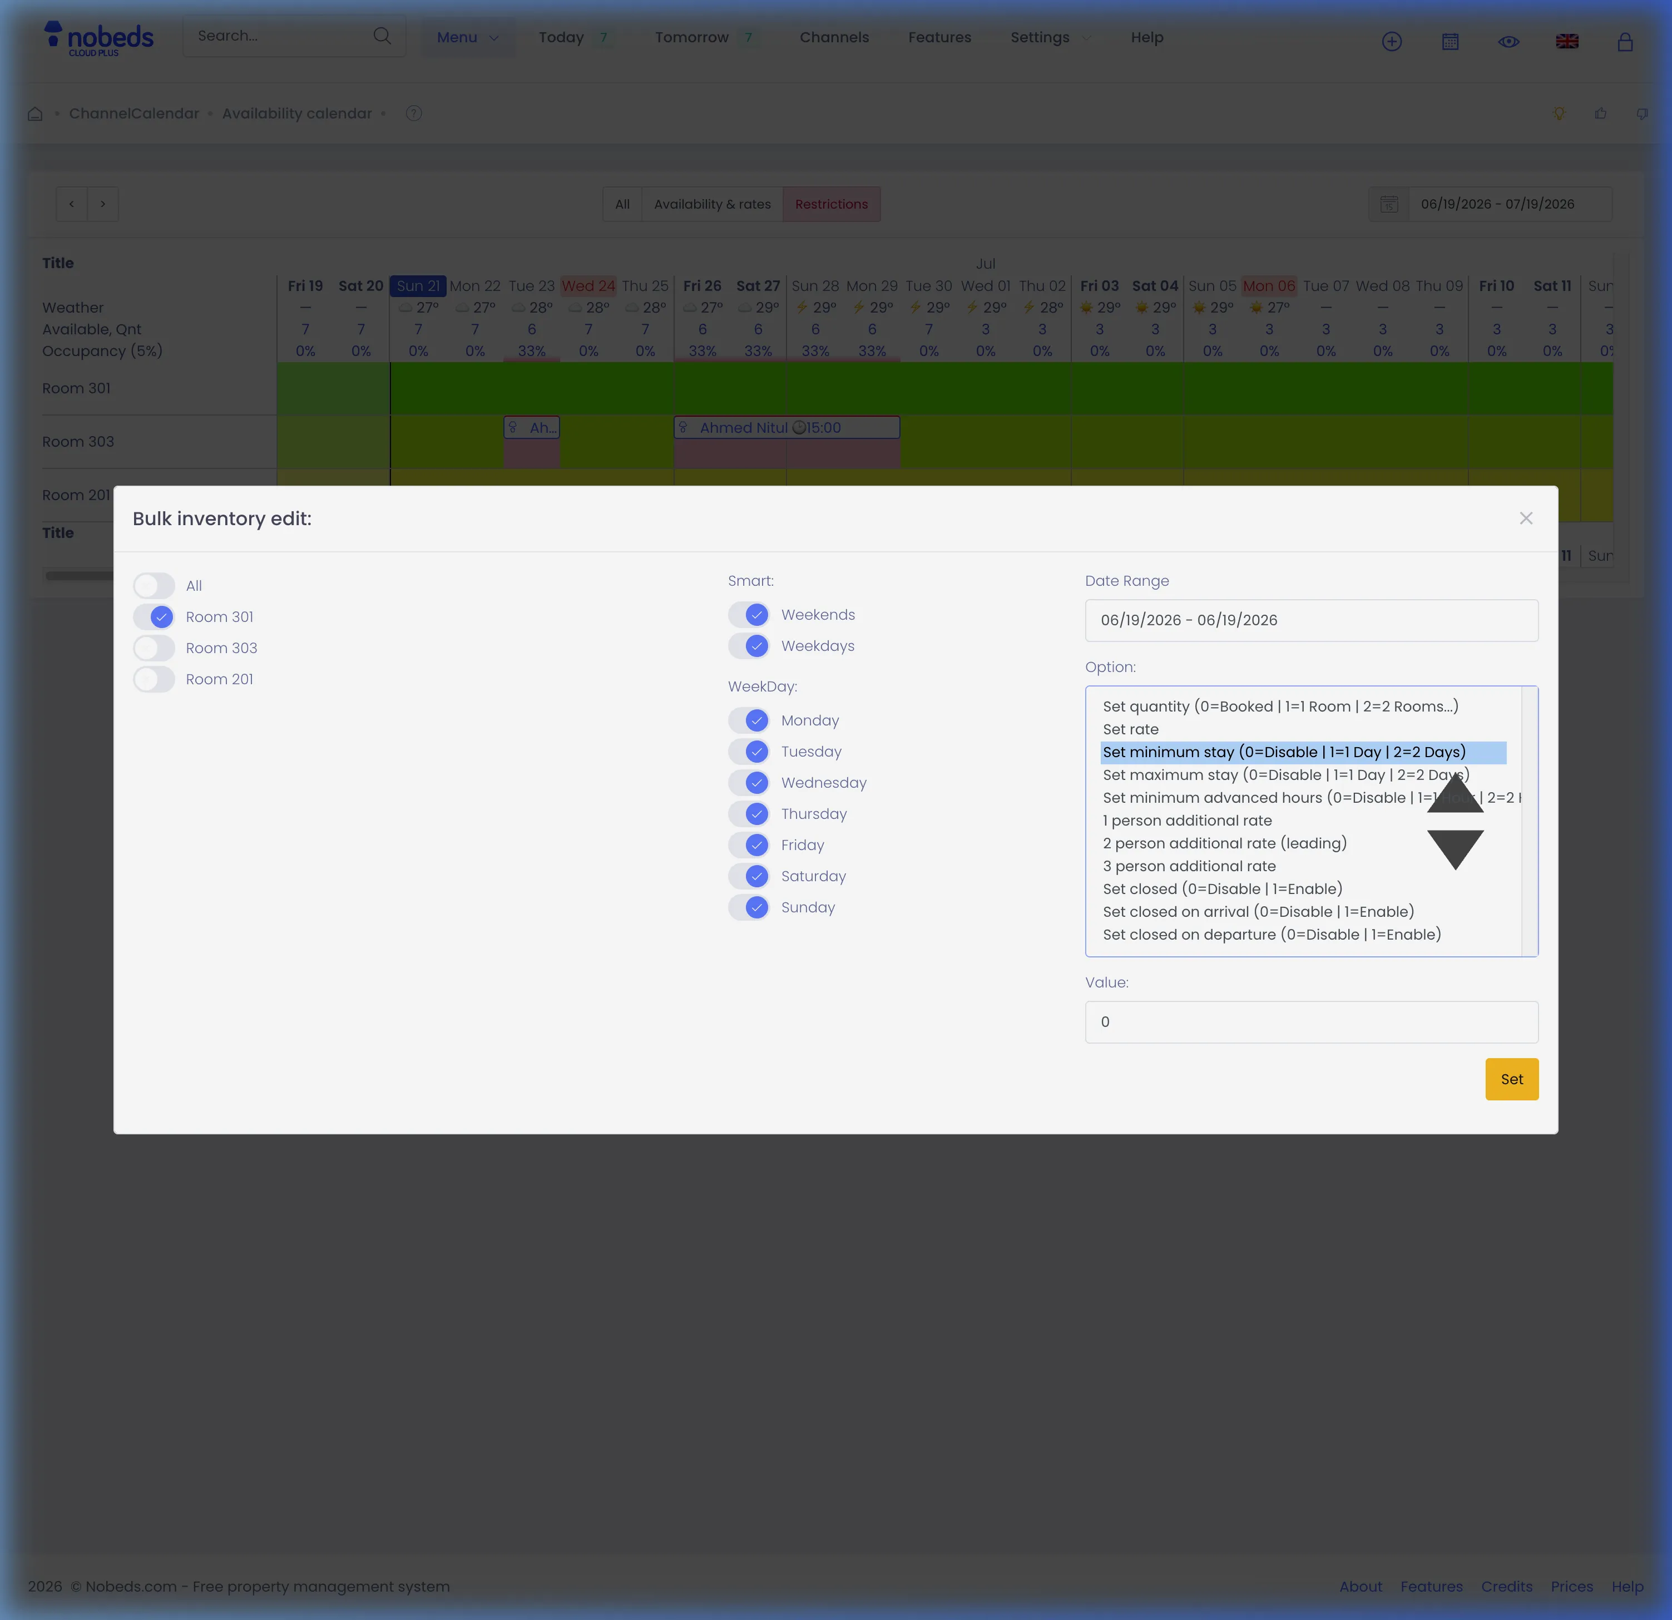Viewport: 1672px width, 1620px height.
Task: Close the Bulk inventory edit dialog
Action: [x=1525, y=518]
